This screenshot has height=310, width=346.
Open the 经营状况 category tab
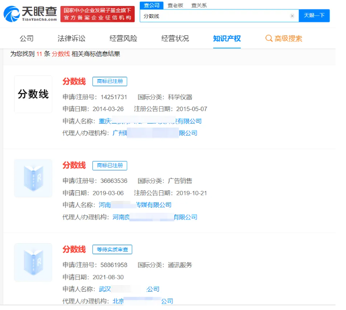click(175, 38)
